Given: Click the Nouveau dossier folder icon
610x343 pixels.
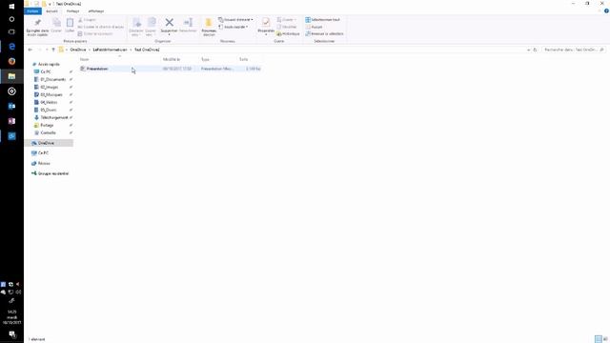Looking at the screenshot, I should pos(209,23).
